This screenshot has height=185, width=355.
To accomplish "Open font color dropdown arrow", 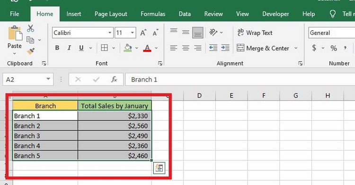I will point(156,48).
